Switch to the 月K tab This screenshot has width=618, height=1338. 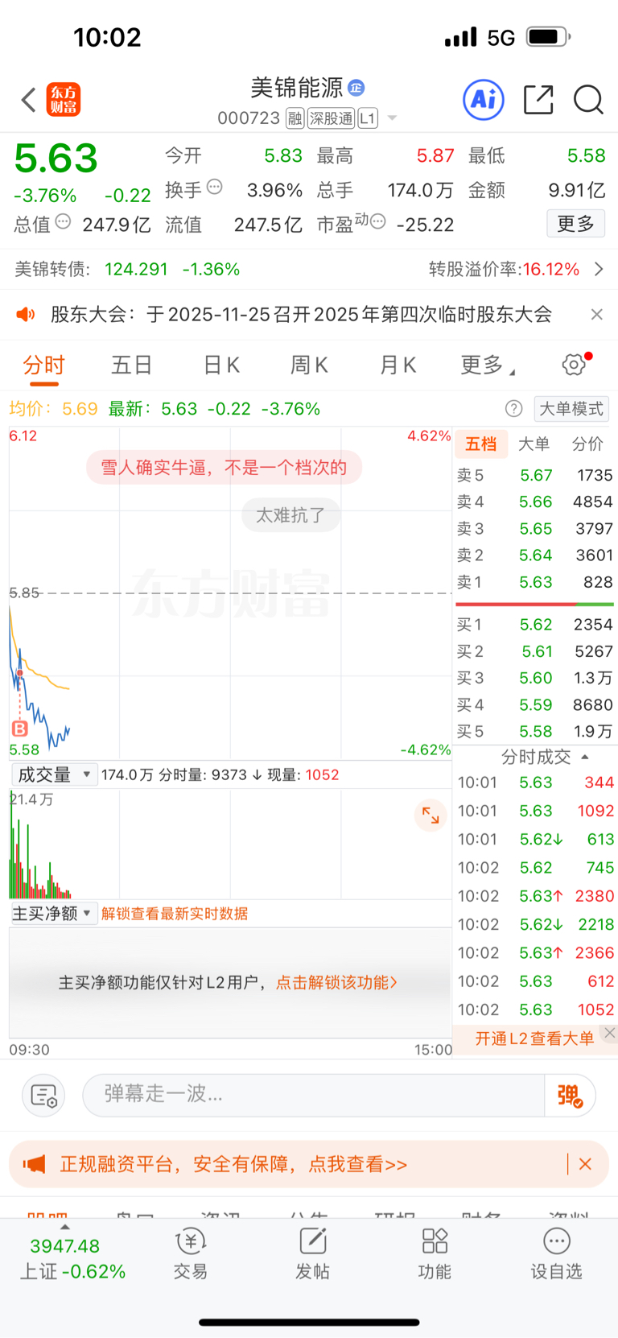pyautogui.click(x=398, y=365)
